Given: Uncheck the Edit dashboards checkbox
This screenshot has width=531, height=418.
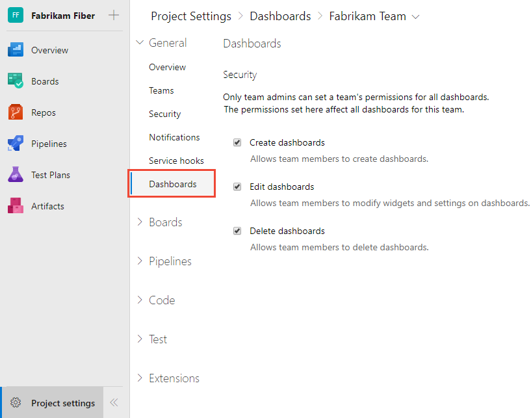Looking at the screenshot, I should 237,187.
